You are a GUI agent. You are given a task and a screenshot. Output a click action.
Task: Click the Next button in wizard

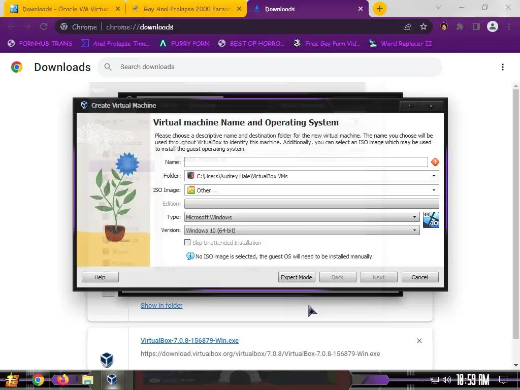coord(379,277)
